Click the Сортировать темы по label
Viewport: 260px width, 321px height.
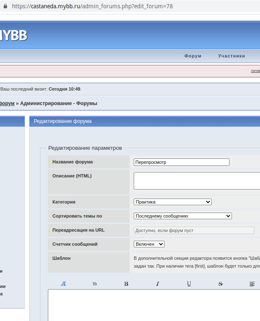[x=77, y=216]
